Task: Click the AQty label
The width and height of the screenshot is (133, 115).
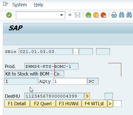Action: click(x=45, y=82)
